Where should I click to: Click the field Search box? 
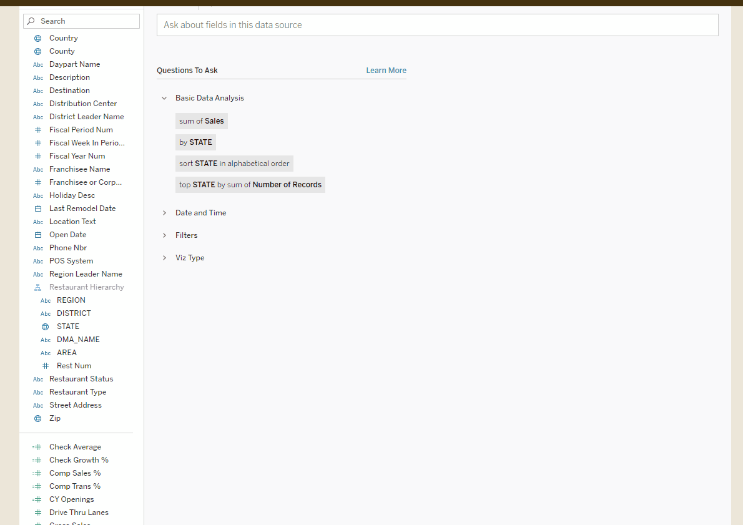81,21
